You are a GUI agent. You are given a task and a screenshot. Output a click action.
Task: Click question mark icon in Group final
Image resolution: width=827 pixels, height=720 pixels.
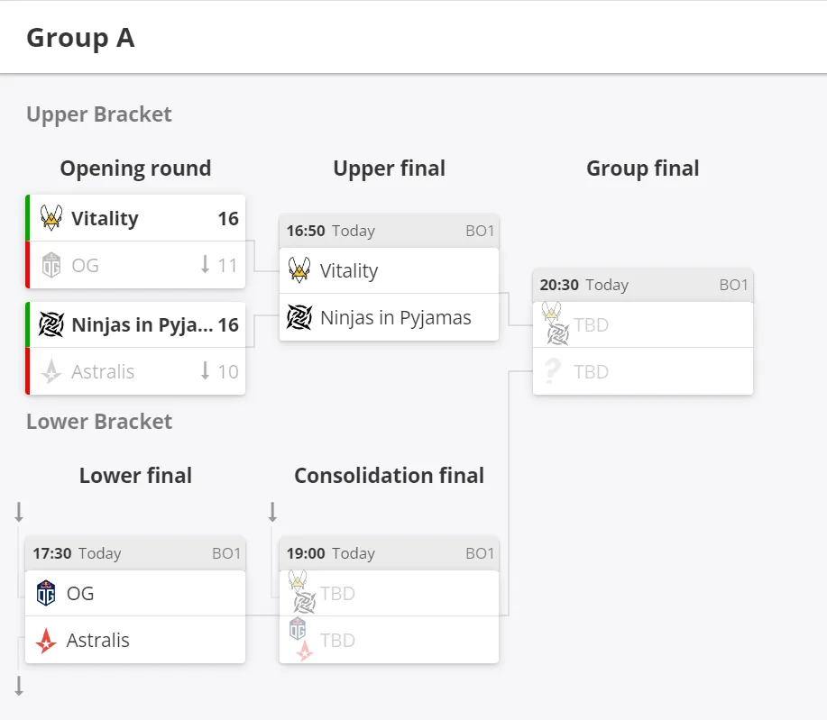tap(552, 371)
